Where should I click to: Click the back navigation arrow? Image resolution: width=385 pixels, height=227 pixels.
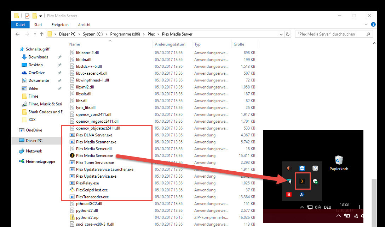18,34
